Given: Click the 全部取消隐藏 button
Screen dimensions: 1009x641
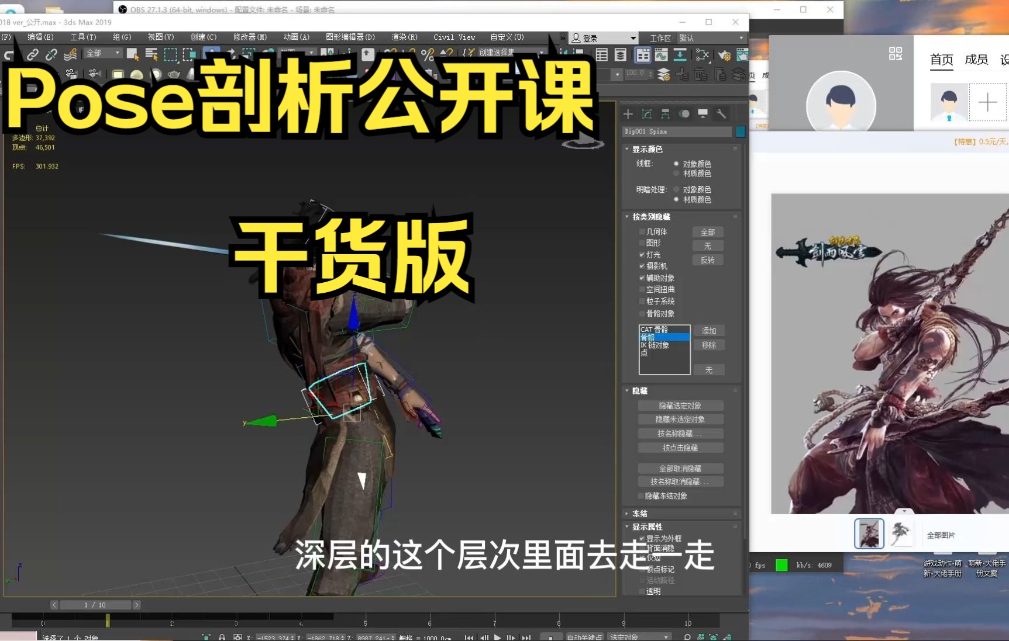Looking at the screenshot, I should [680, 469].
